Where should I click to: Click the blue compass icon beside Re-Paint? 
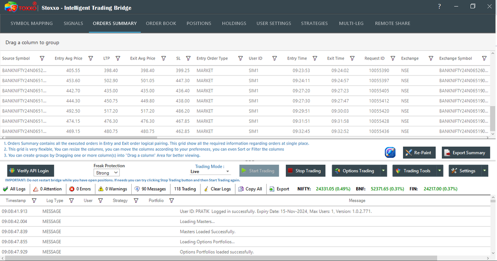tap(391, 152)
